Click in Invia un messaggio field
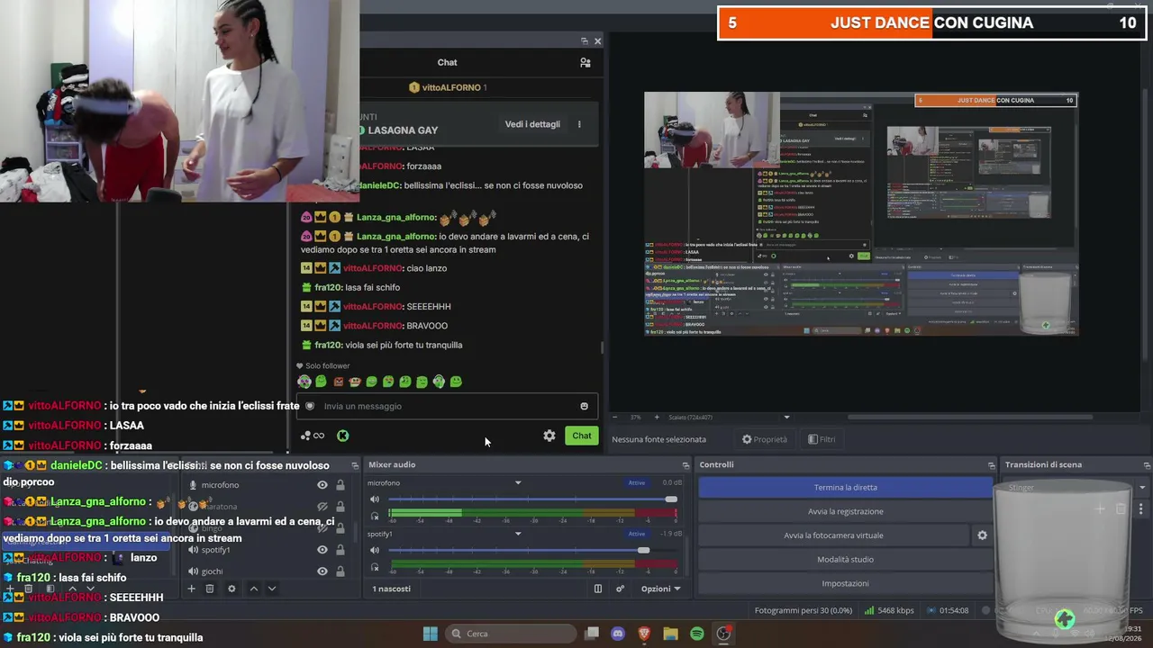 [448, 406]
